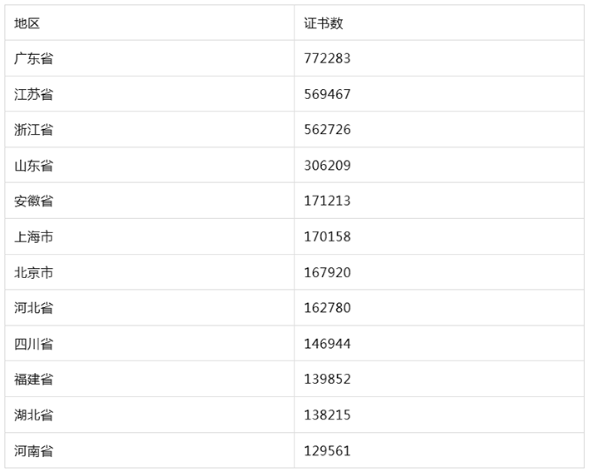Click the 北京市 region cell
The height and width of the screenshot is (472, 590).
point(34,273)
